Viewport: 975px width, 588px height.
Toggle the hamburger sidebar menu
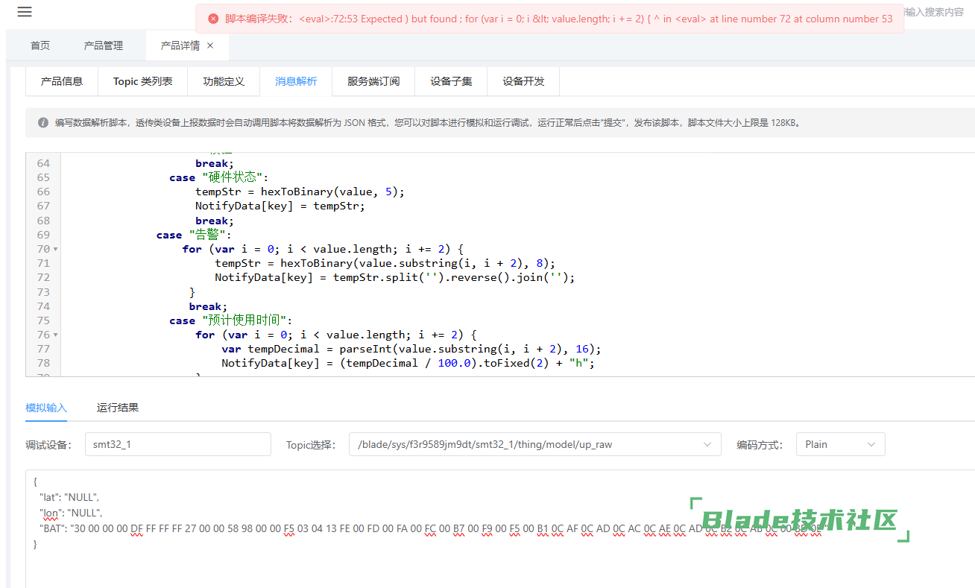(25, 12)
